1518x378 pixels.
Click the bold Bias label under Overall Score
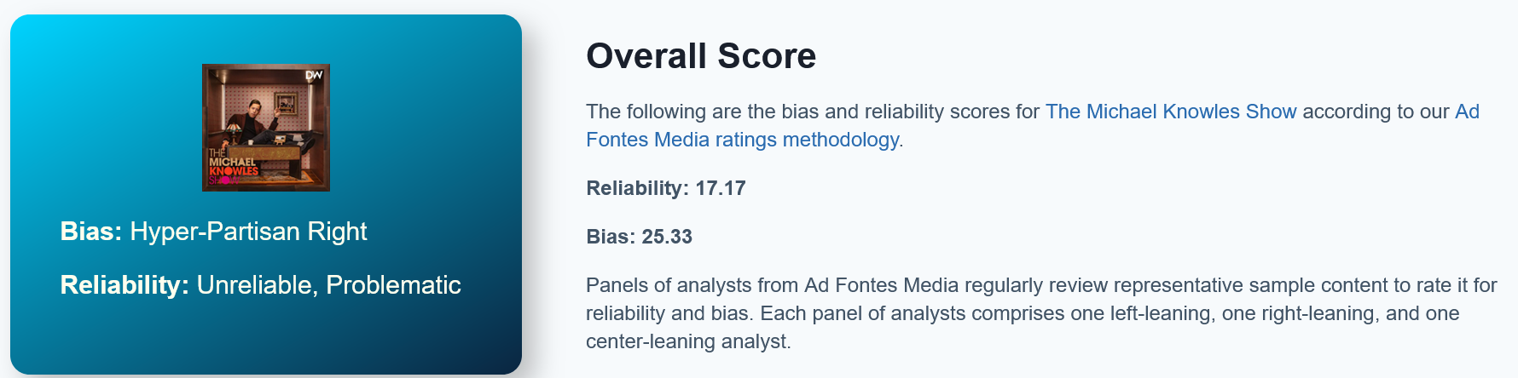tap(610, 237)
